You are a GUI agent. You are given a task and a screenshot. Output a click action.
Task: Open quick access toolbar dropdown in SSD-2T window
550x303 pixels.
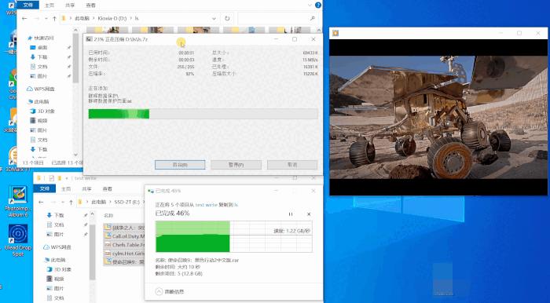[66, 178]
